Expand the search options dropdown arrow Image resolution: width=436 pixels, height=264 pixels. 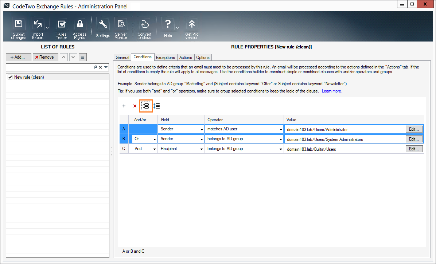106,67
